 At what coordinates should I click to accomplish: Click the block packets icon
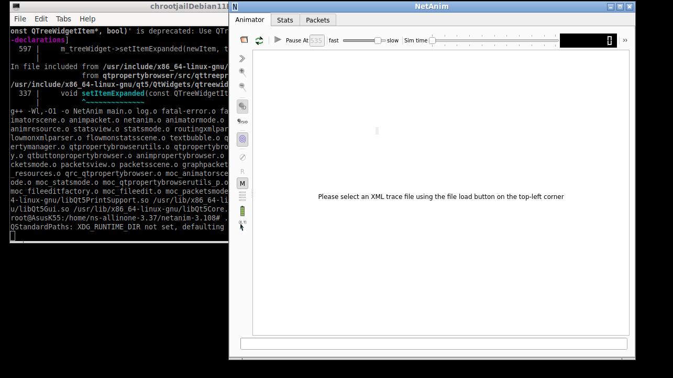click(242, 157)
